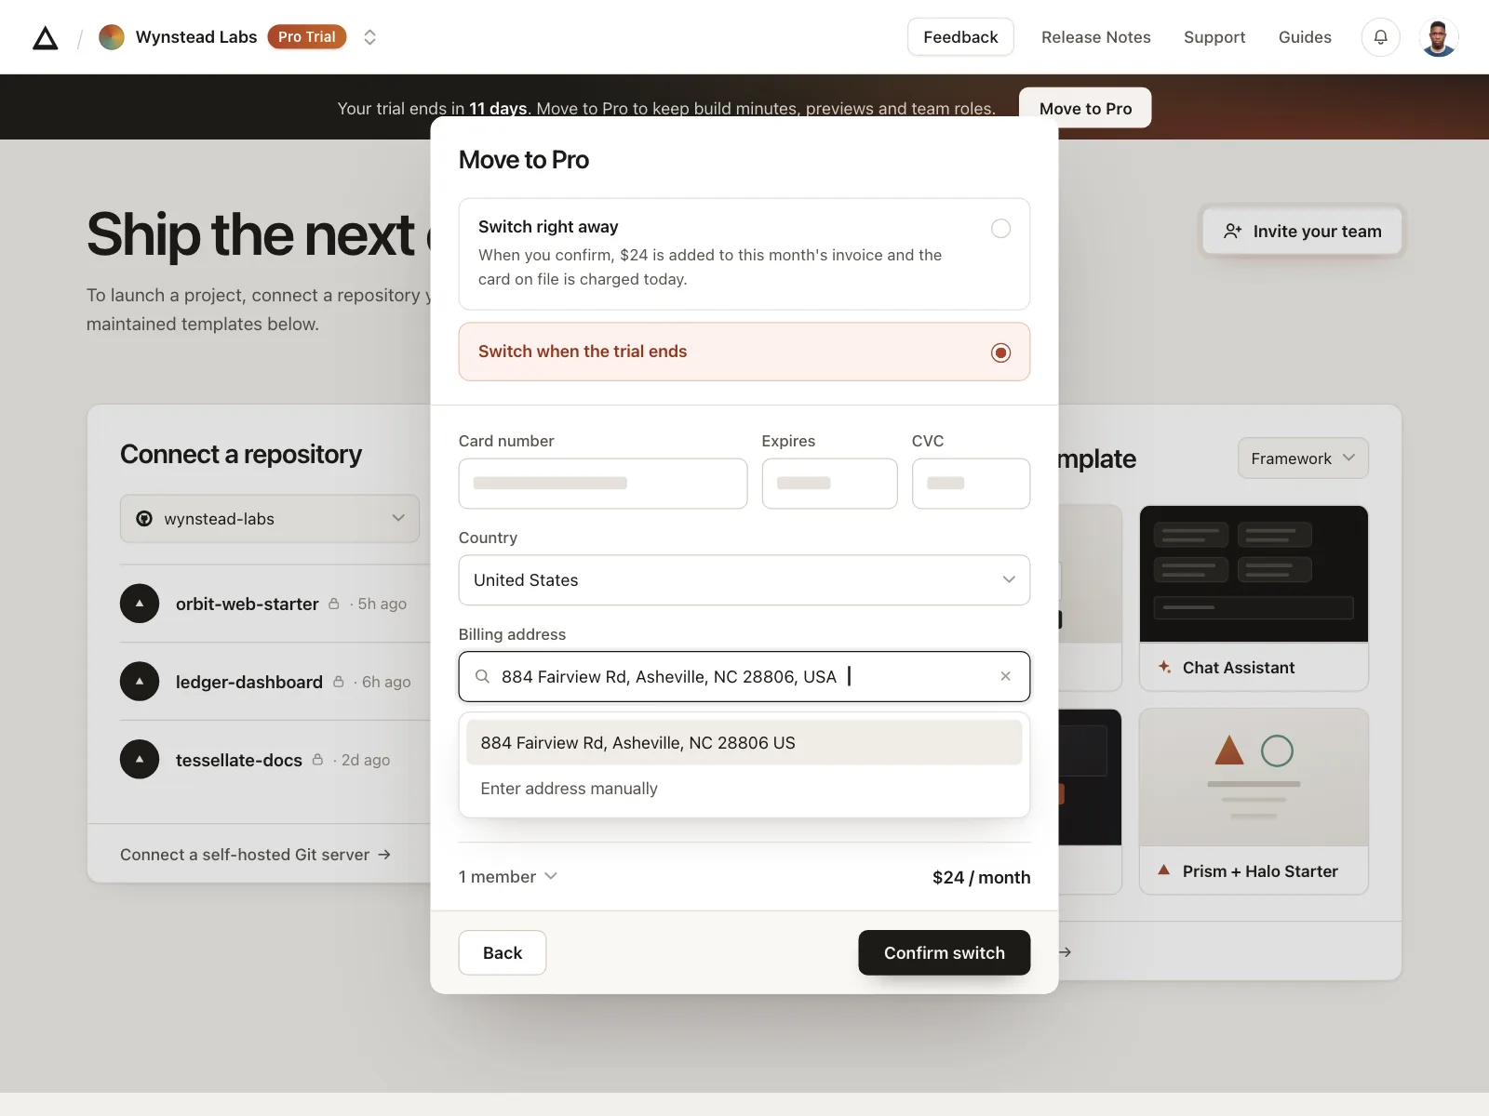The width and height of the screenshot is (1489, 1116).
Task: Click Move to Pro in the trial banner
Action: 1085,108
